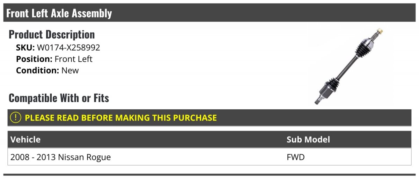Click the Sub Model column header
Viewport: 419px width, 179px height.
point(308,140)
